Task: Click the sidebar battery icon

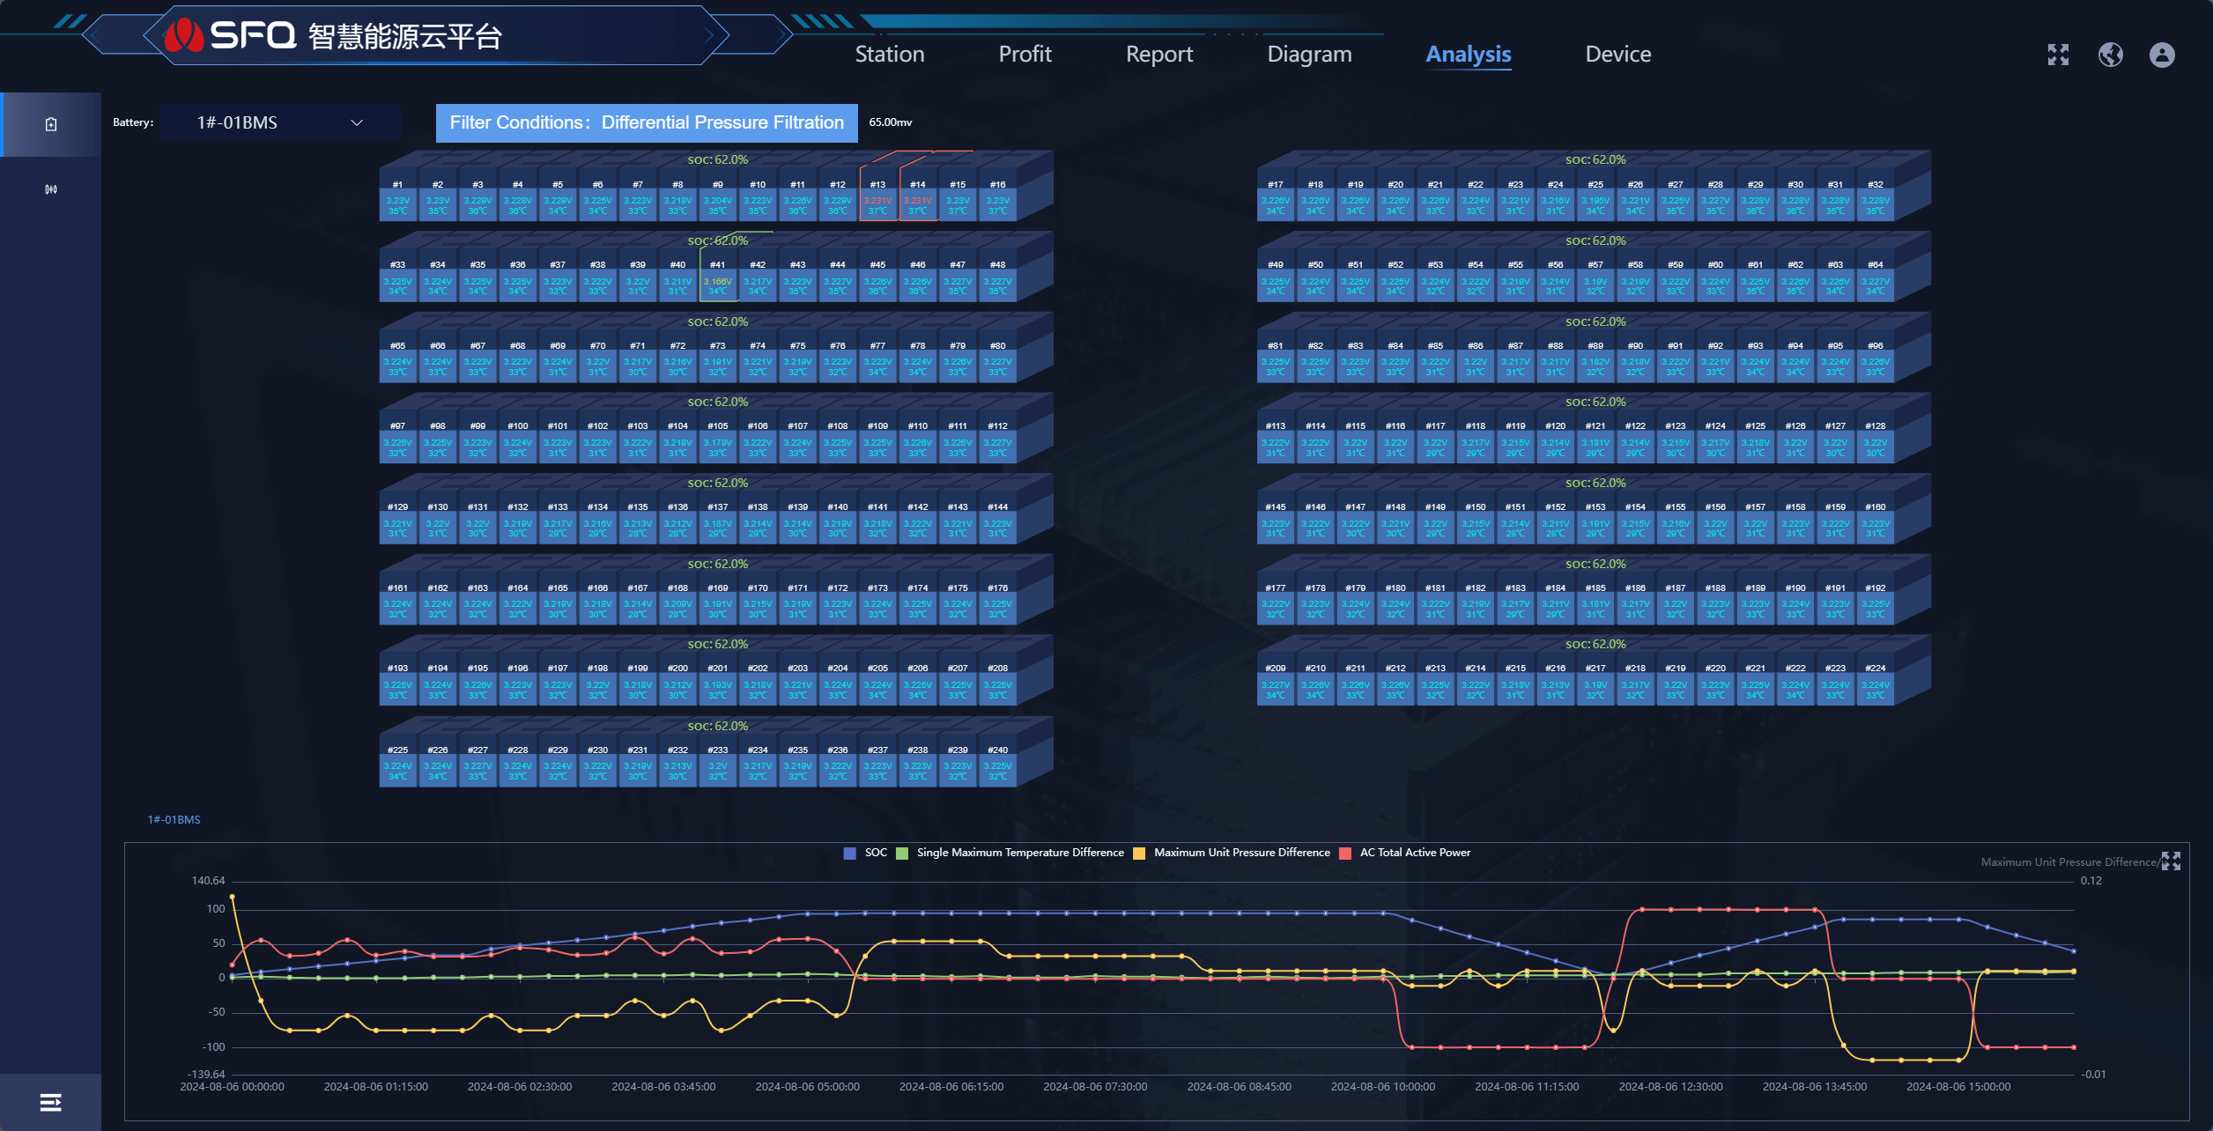Action: [x=50, y=124]
